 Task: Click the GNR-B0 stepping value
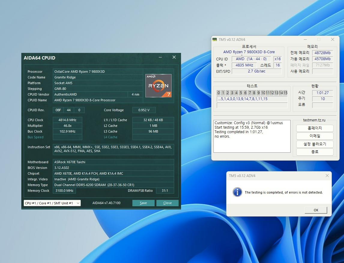coord(98,89)
